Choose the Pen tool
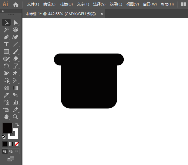Image resolution: width=188 pixels, height=165 pixels. (x=6, y=37)
